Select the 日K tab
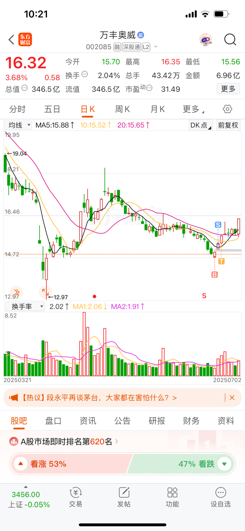This screenshot has width=245, height=531. 88,109
